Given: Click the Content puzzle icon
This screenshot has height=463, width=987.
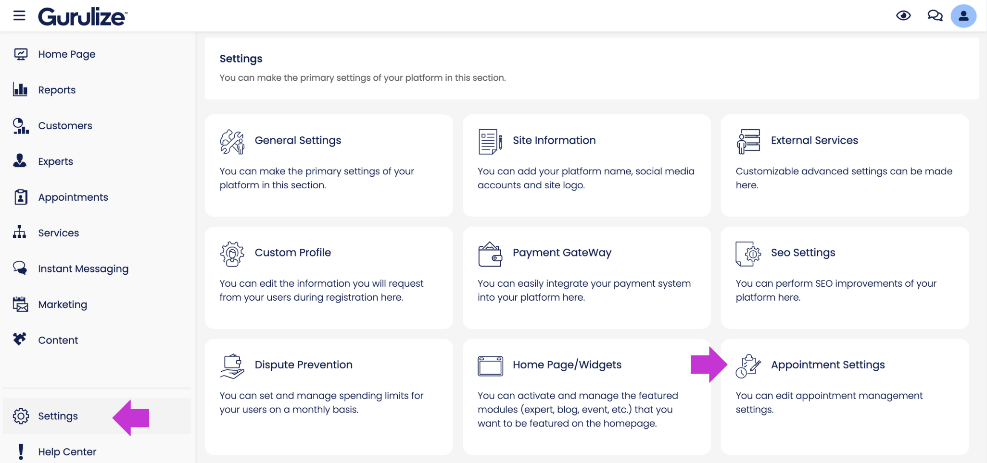Looking at the screenshot, I should tap(20, 339).
